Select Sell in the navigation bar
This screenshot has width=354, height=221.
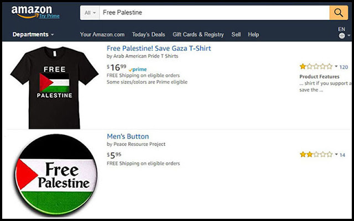pos(236,34)
